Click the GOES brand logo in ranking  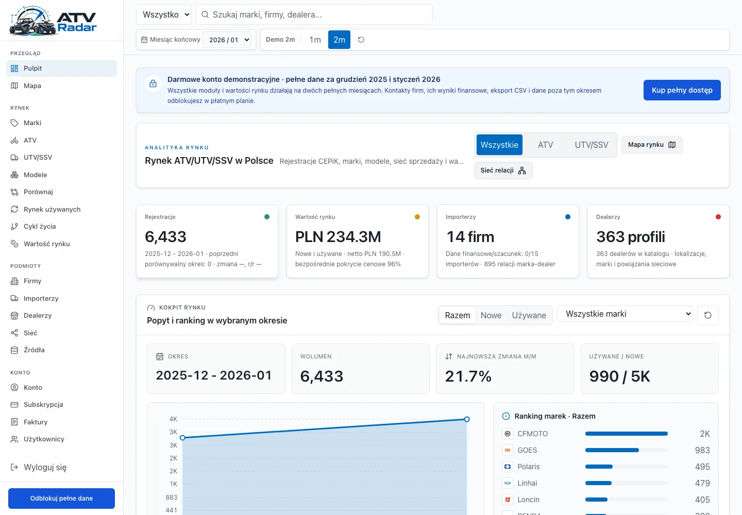(x=508, y=450)
